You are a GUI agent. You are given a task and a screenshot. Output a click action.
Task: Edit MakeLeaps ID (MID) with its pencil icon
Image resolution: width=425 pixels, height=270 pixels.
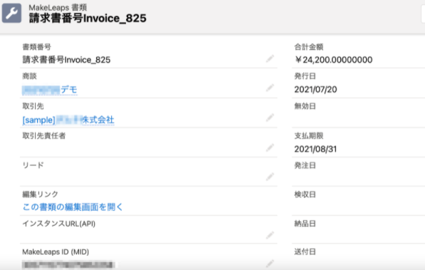pos(270,263)
